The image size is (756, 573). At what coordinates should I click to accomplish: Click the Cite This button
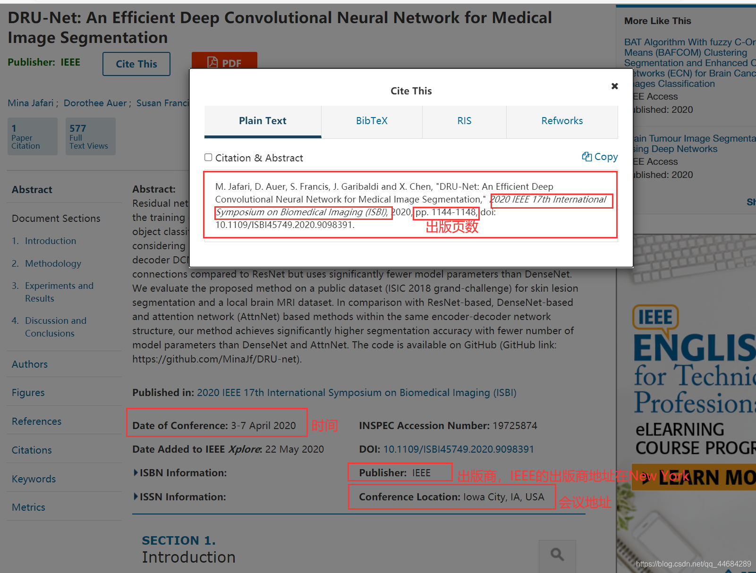tap(136, 64)
